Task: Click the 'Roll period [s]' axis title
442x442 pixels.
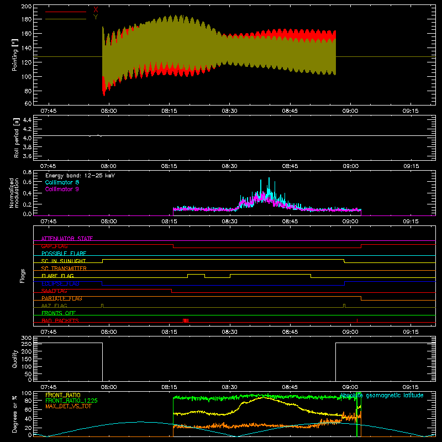Action: (x=17, y=138)
